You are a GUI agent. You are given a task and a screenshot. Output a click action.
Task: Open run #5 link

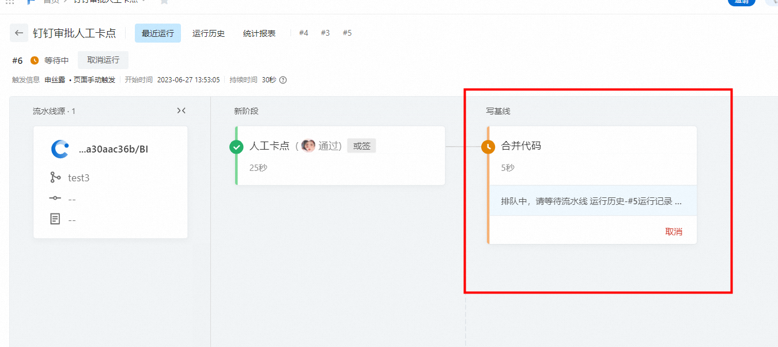click(x=347, y=33)
